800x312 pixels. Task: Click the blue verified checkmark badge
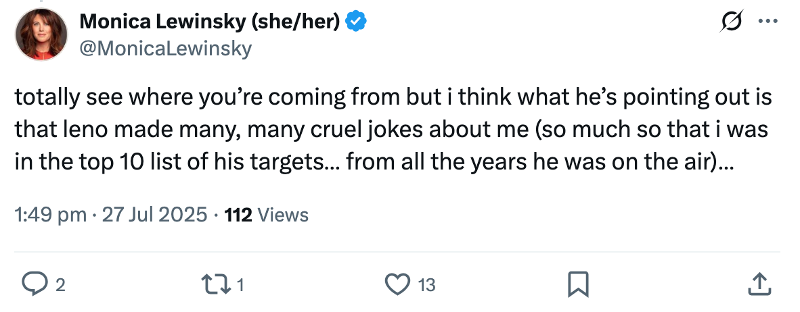[356, 22]
